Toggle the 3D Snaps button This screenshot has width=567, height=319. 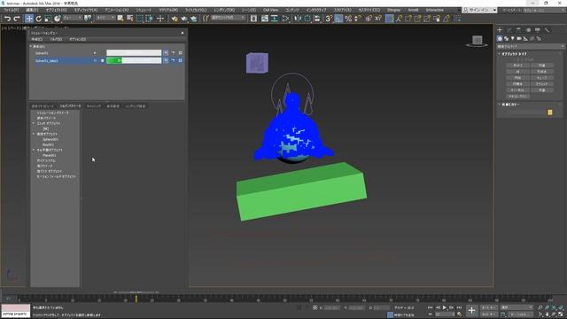point(329,18)
